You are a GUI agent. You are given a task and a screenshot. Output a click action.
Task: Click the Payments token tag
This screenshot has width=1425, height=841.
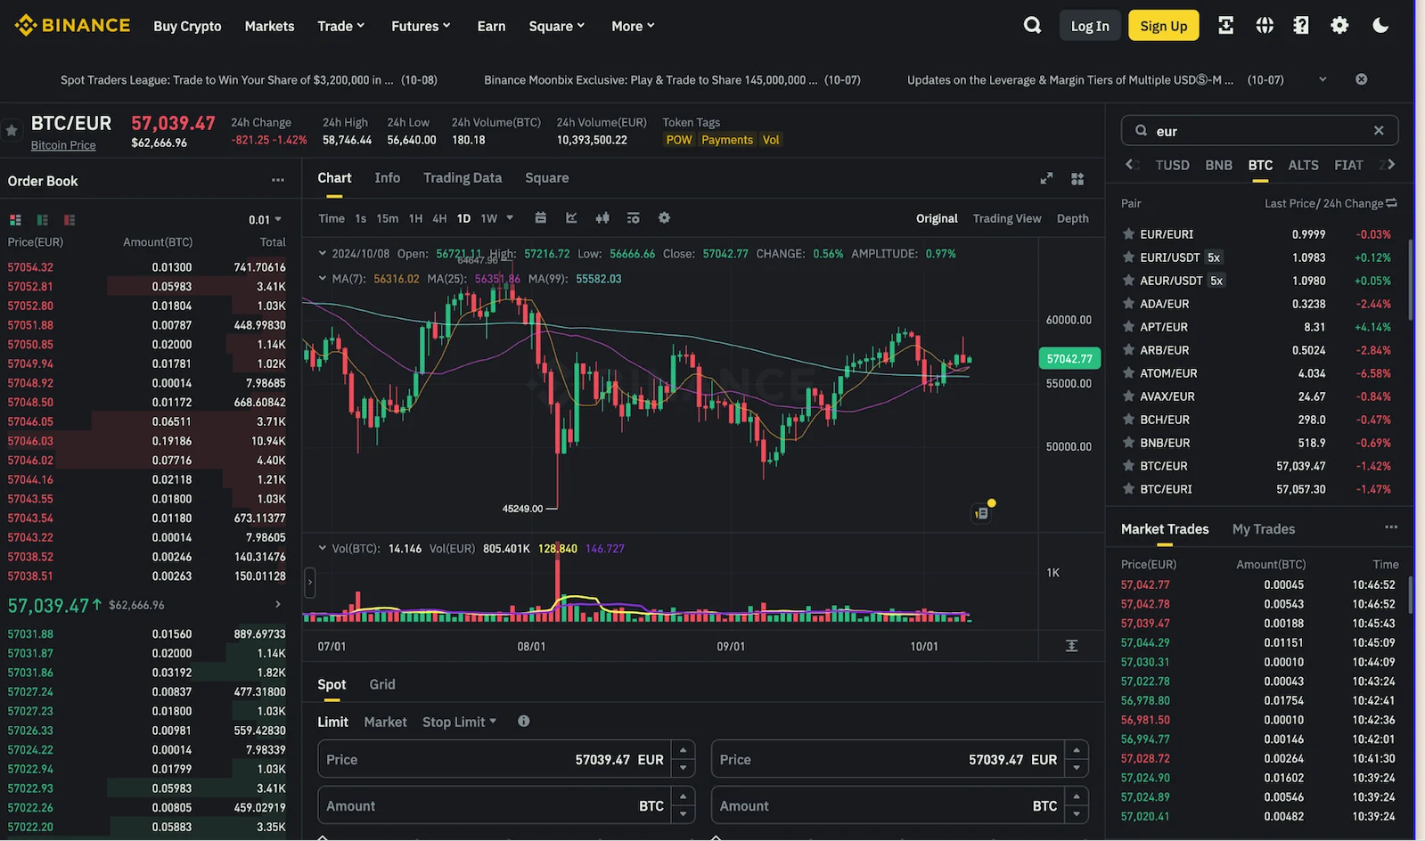[x=727, y=140]
